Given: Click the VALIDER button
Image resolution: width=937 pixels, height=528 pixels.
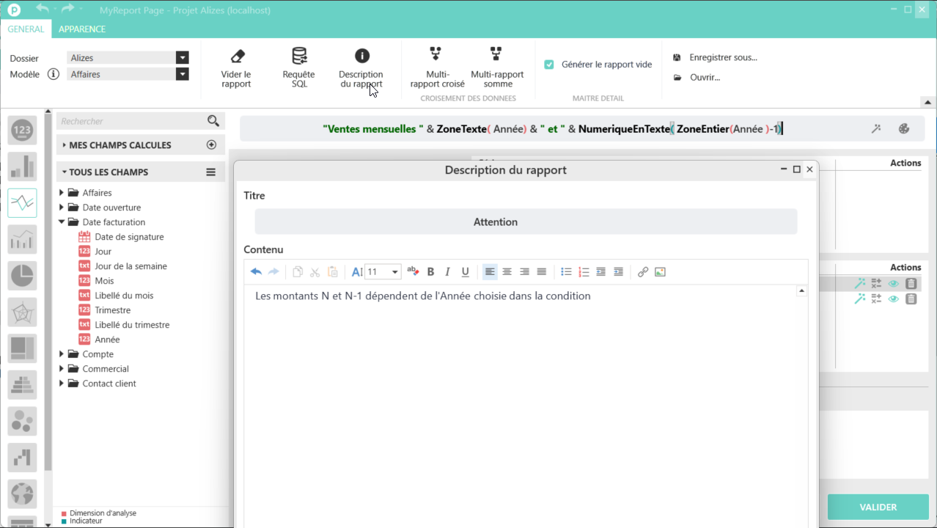Looking at the screenshot, I should pos(878,507).
